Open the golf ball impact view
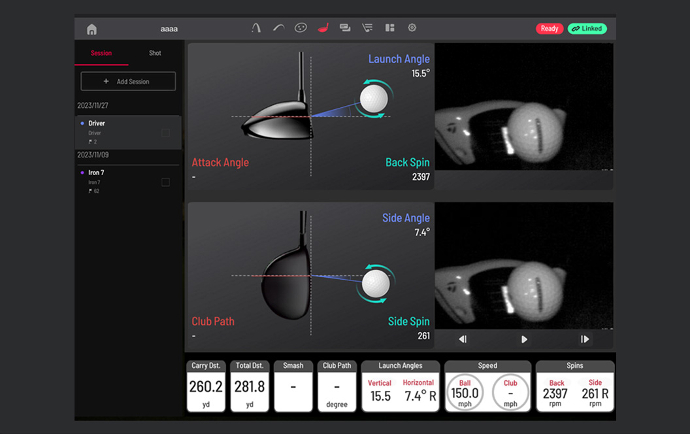Viewport: 690px width, 434px height. click(301, 28)
